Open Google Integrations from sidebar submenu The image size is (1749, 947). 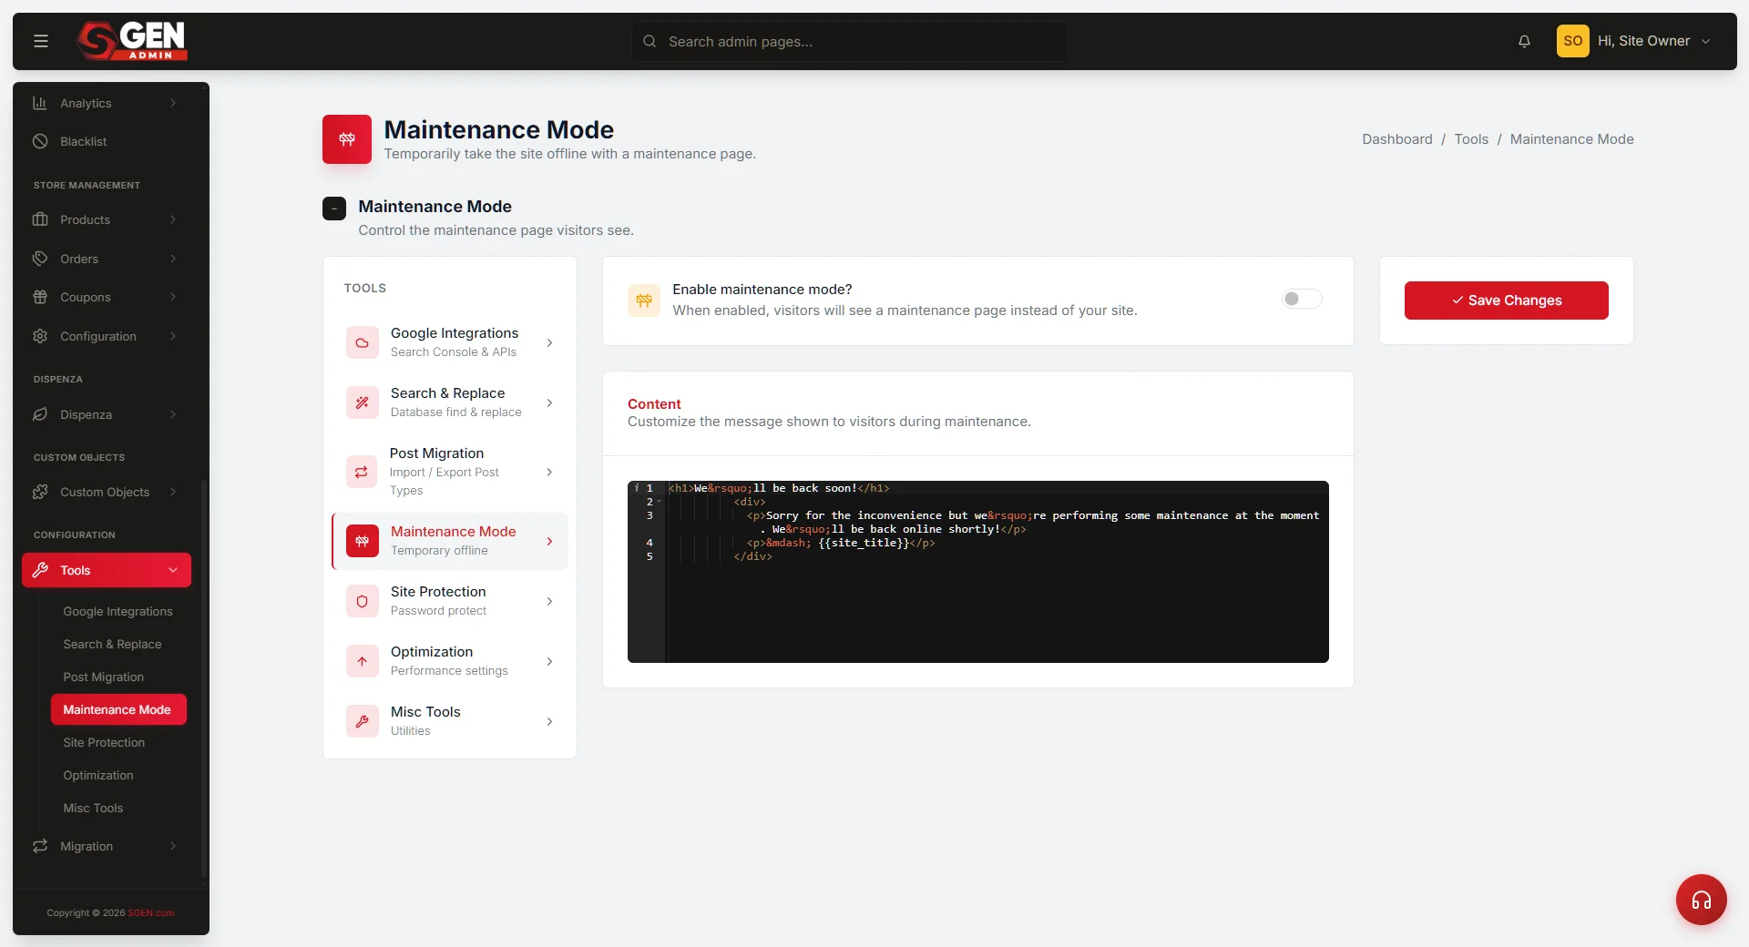[x=118, y=611]
